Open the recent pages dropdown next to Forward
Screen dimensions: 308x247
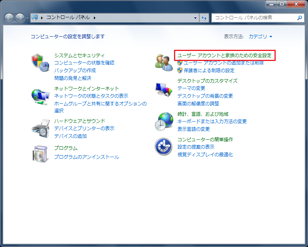pyautogui.click(x=27, y=18)
